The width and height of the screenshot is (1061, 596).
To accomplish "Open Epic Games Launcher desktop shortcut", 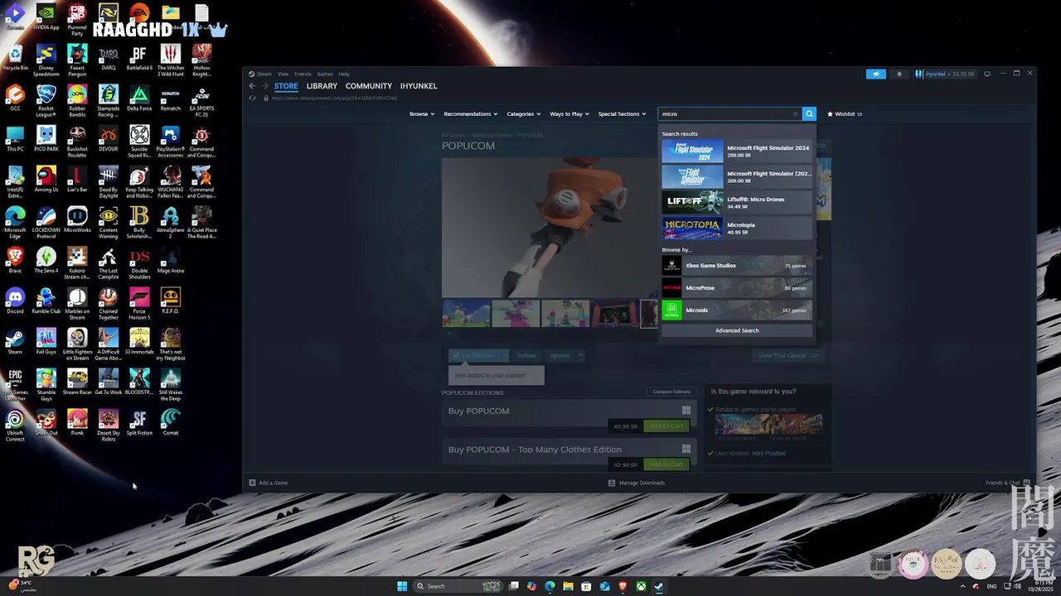I will (x=15, y=384).
